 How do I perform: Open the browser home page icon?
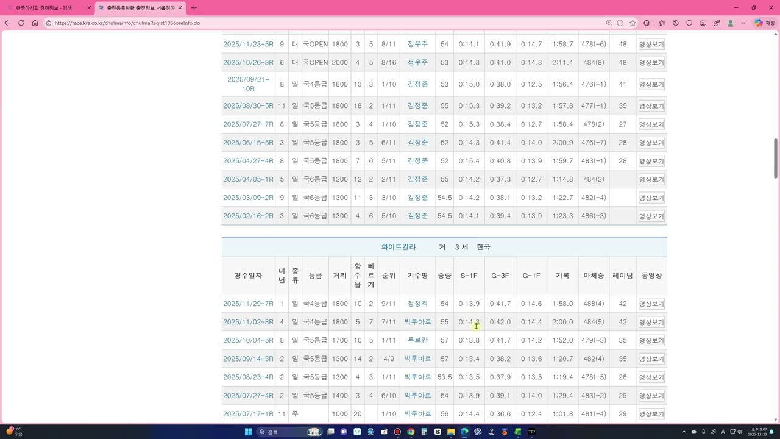(x=35, y=23)
